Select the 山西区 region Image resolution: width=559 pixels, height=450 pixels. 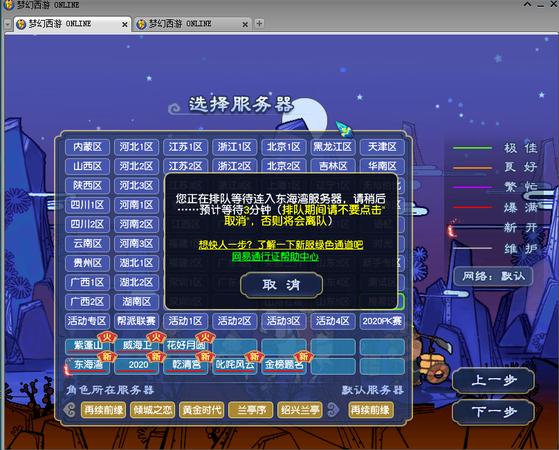point(87,166)
